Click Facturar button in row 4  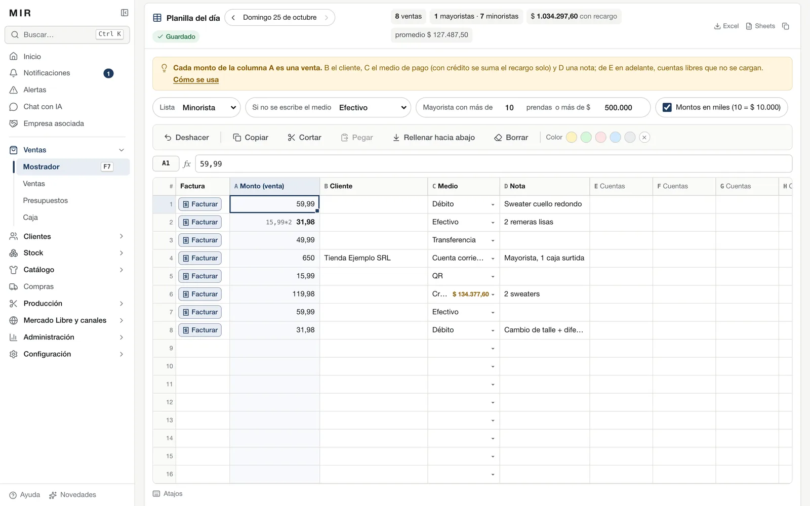coord(200,258)
